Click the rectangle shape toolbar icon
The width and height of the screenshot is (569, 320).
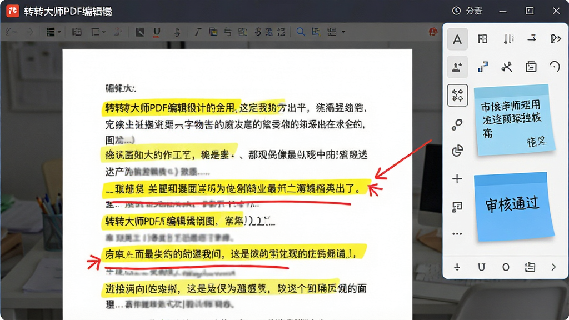pyautogui.click(x=96, y=32)
